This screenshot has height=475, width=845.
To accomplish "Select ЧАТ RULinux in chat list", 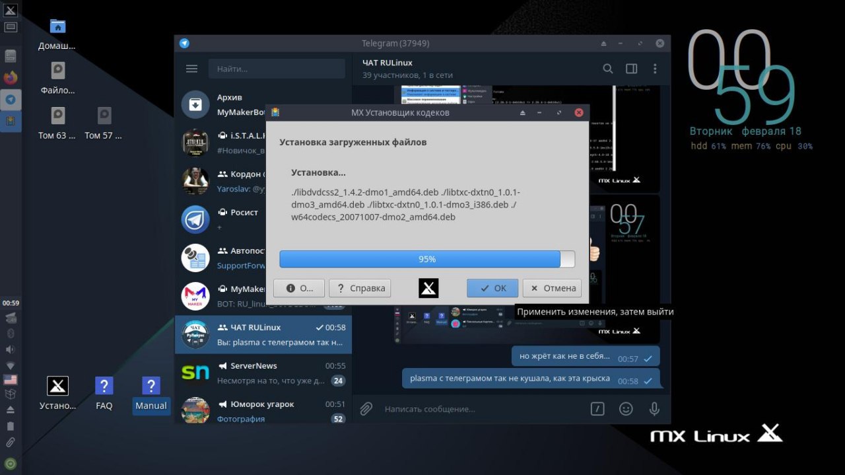I will [263, 334].
